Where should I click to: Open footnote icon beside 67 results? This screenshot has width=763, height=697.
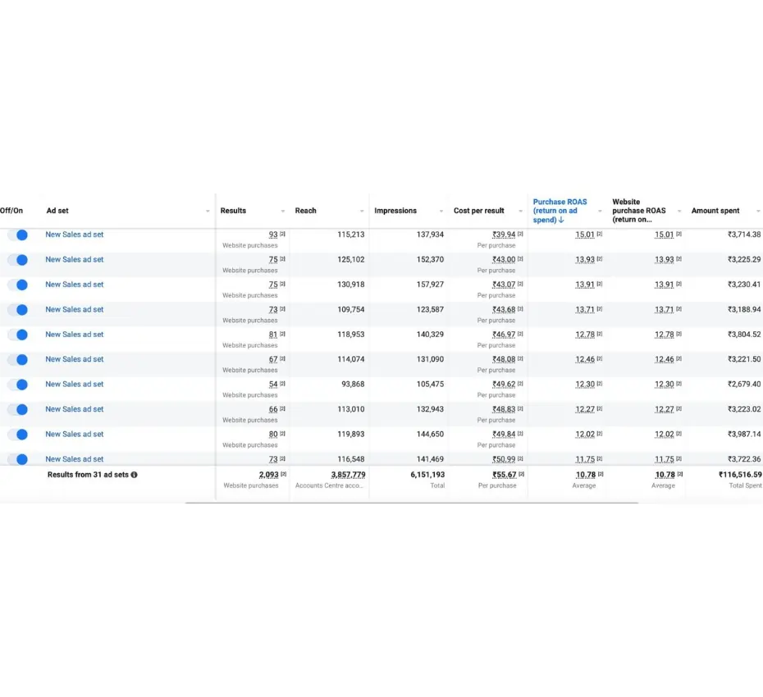point(283,358)
